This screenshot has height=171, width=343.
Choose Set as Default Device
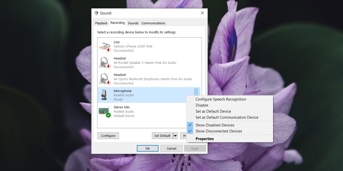213,111
